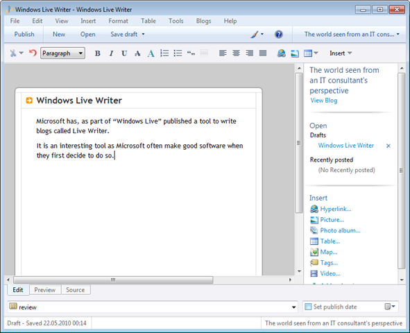
Task: Check the Set publish date checkbox
Action: [308, 307]
